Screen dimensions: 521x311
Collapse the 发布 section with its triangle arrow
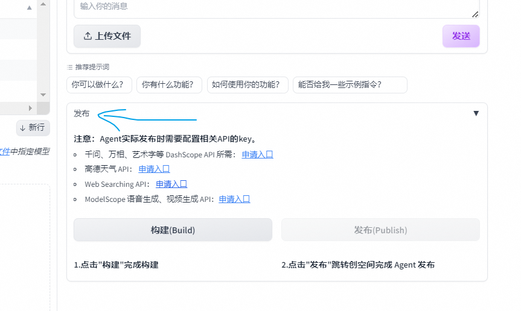pyautogui.click(x=476, y=113)
